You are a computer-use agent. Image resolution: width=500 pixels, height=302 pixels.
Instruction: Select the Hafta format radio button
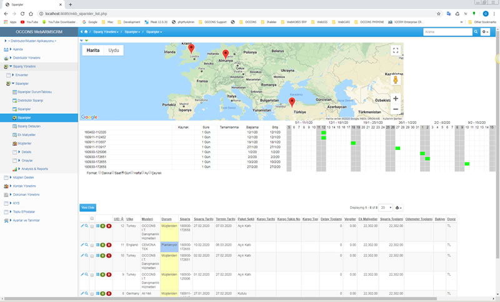[x=132, y=173]
